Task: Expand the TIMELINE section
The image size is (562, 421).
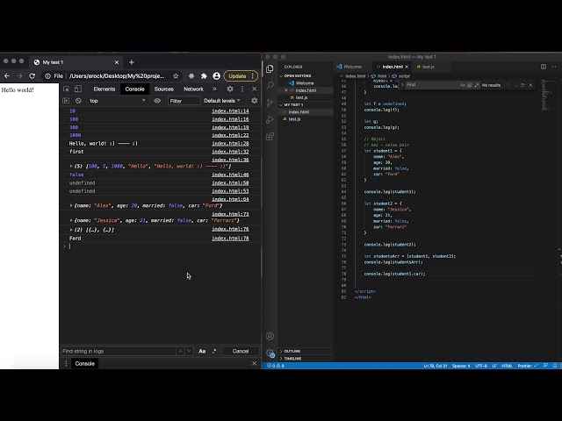Action: [x=292, y=359]
